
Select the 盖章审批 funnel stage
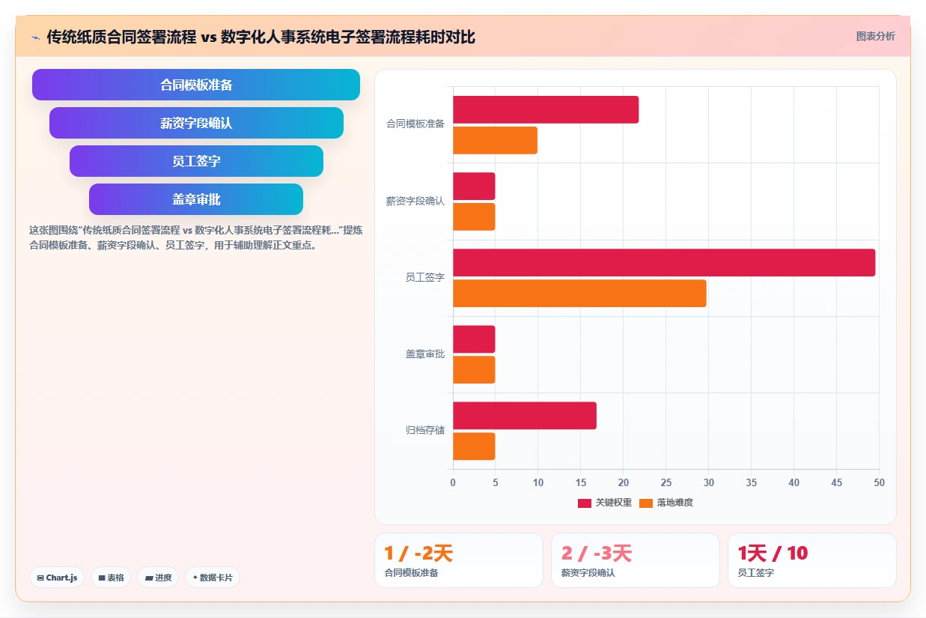click(x=196, y=199)
